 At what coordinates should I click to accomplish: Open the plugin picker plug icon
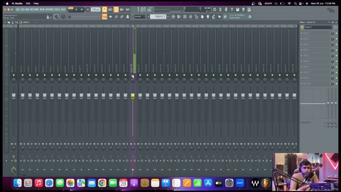click(x=208, y=17)
